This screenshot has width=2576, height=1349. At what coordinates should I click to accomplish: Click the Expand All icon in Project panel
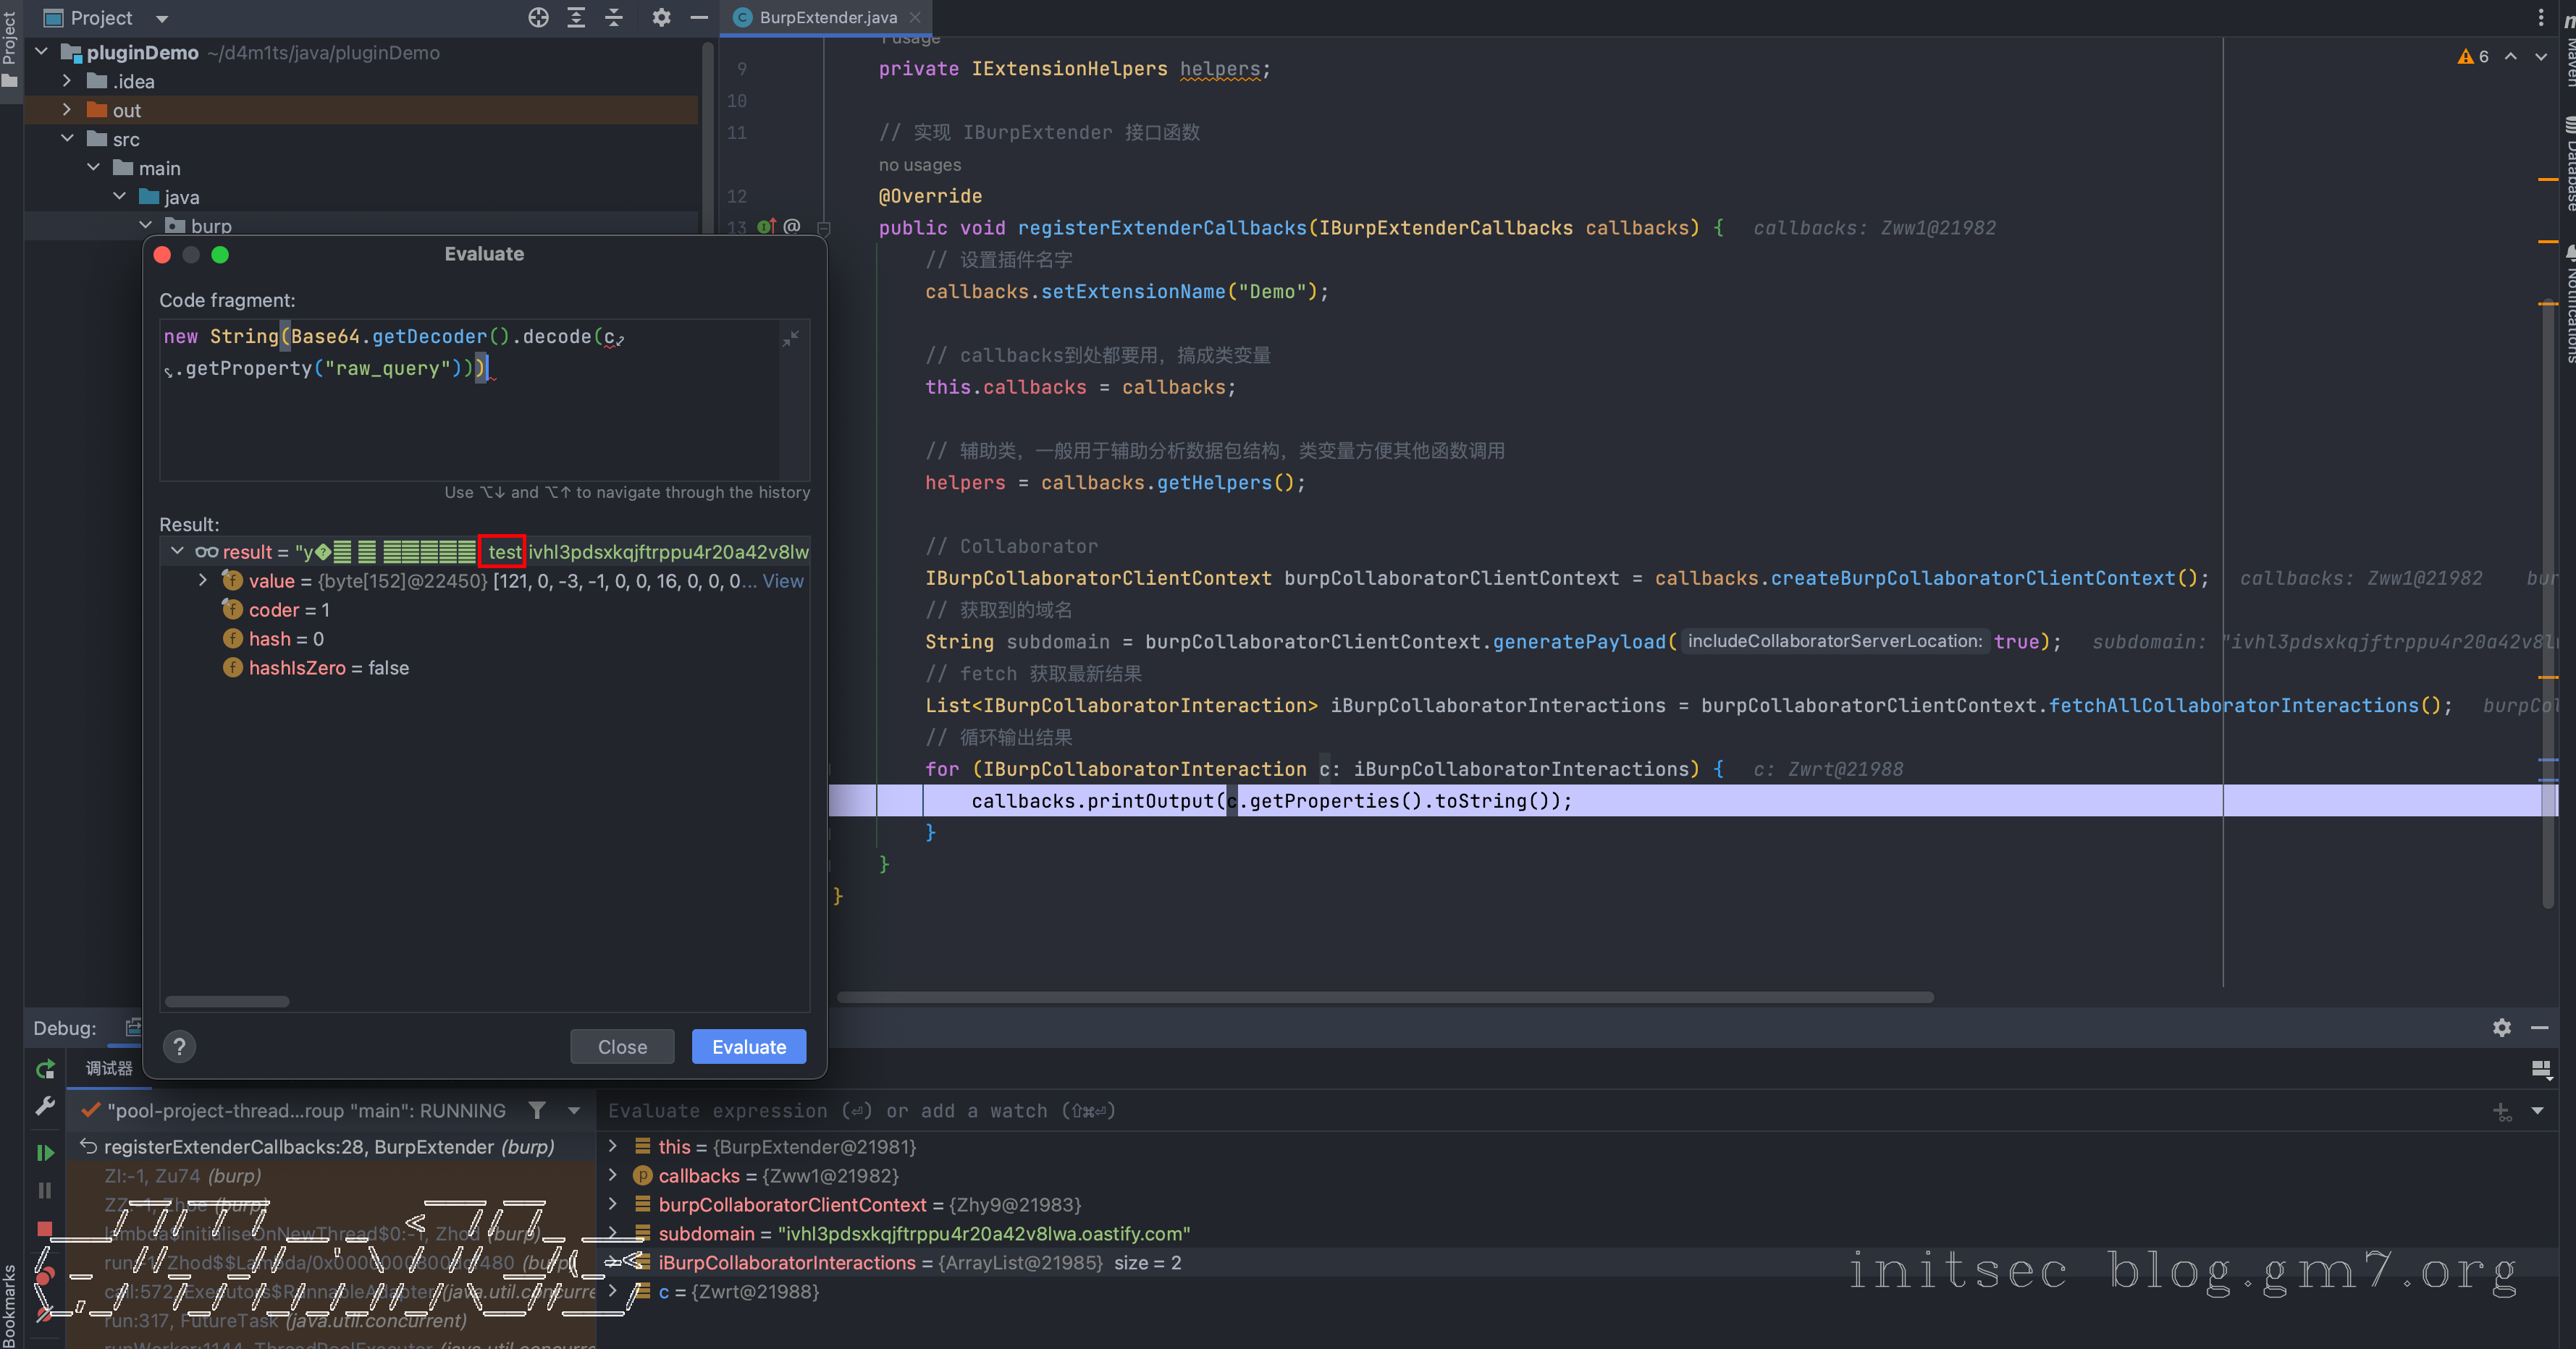tap(576, 17)
